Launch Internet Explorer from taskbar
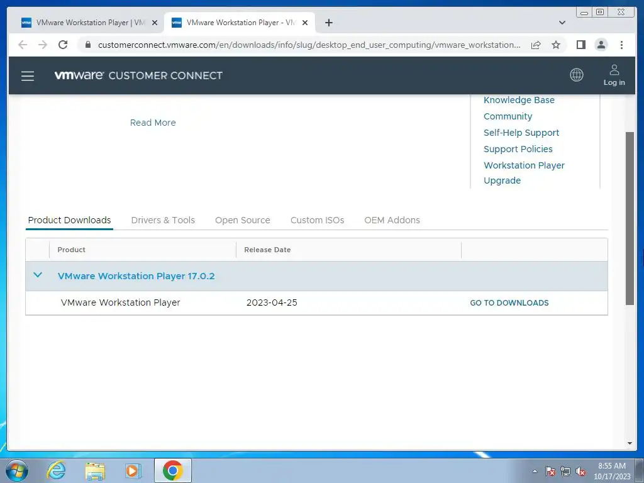This screenshot has width=644, height=483. point(56,470)
